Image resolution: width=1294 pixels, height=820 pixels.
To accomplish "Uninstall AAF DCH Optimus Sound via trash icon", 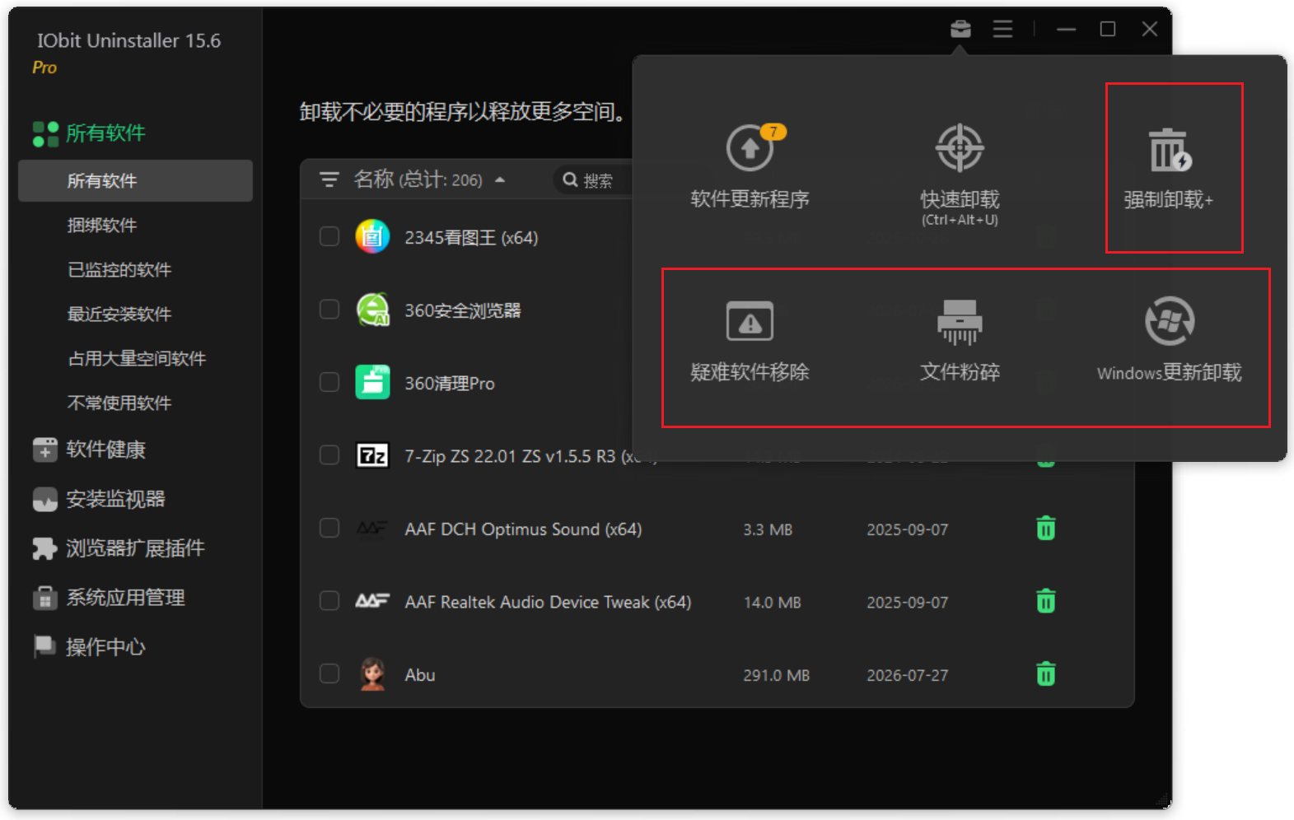I will pyautogui.click(x=1045, y=529).
